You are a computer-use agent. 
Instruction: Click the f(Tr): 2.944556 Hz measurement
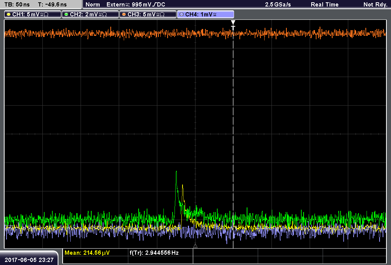coord(154,253)
